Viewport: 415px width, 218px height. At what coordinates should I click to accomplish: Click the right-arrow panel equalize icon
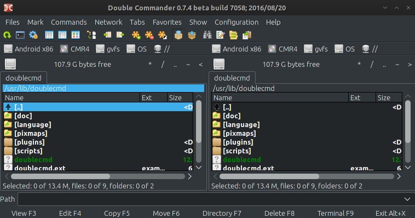pos(120,35)
